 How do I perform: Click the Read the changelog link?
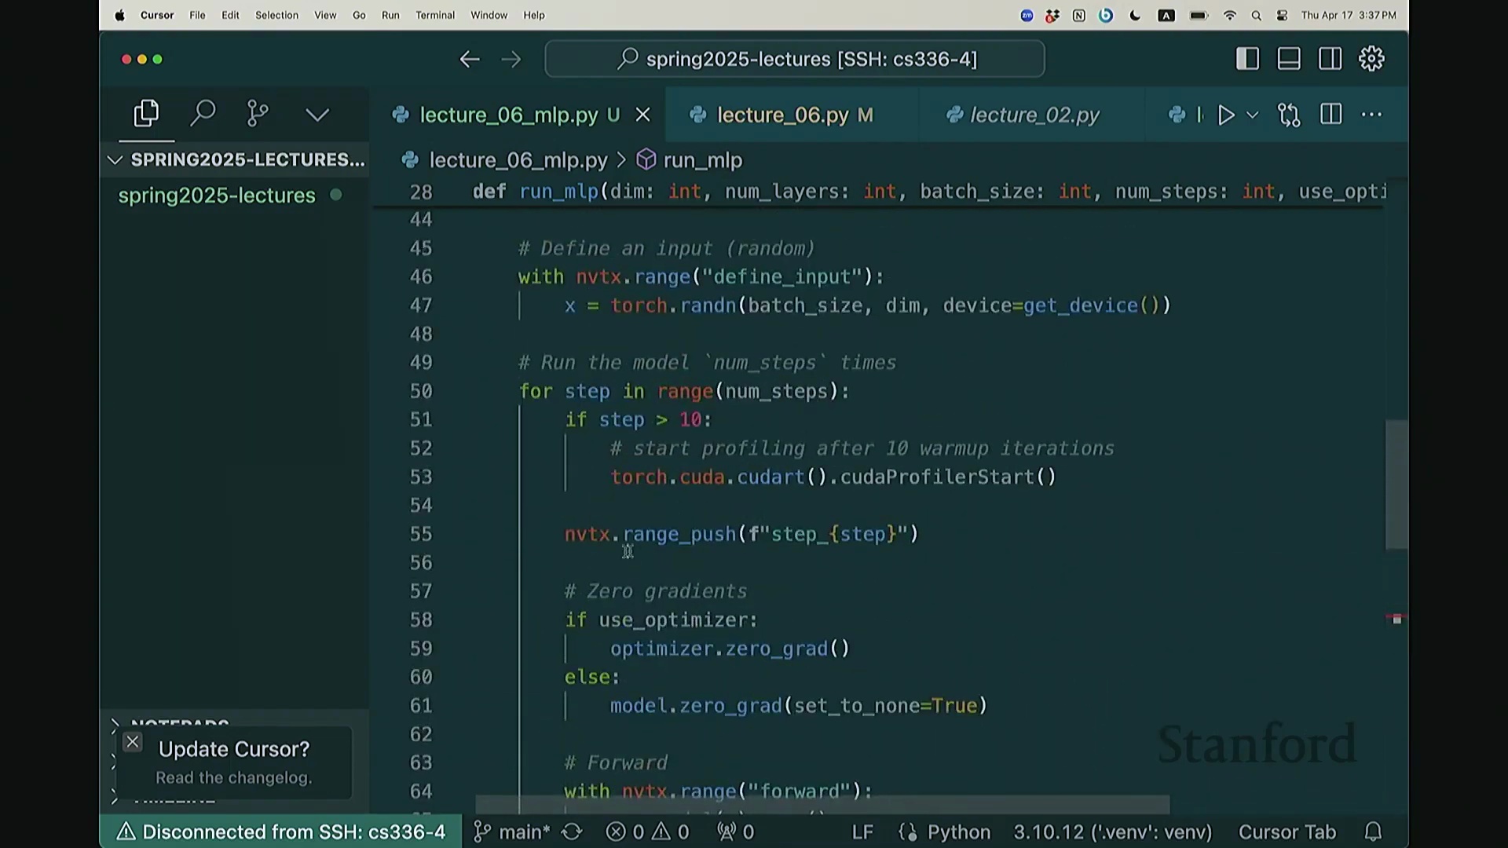tap(233, 777)
